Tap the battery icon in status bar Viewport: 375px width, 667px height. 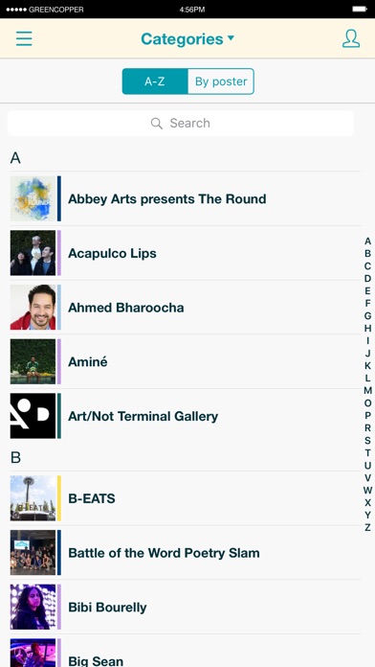click(x=360, y=9)
